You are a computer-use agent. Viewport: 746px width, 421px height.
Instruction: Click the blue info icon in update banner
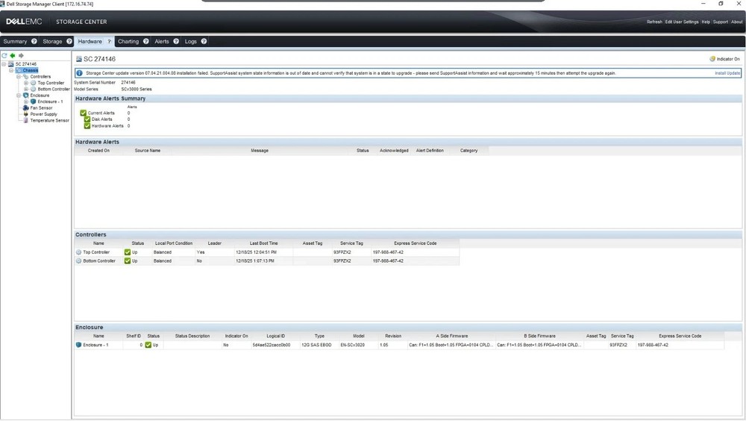80,73
